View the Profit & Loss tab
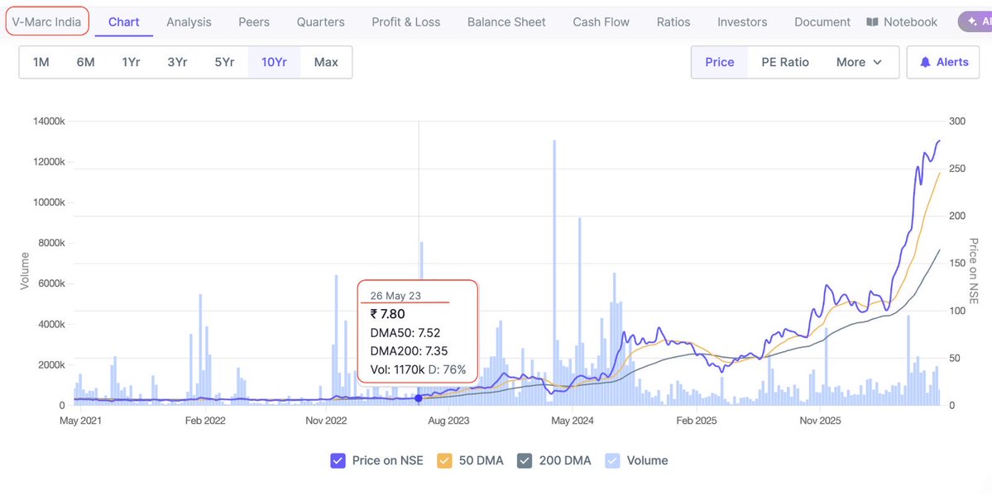The width and height of the screenshot is (992, 495). [x=406, y=22]
